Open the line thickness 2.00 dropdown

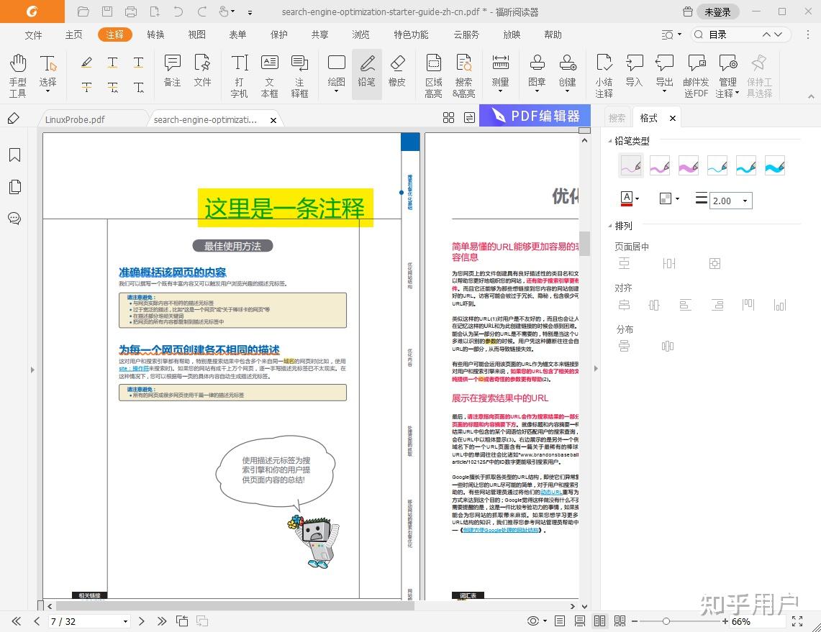pyautogui.click(x=745, y=201)
